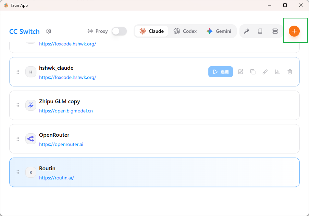Image resolution: width=309 pixels, height=216 pixels.
Task: Switch to the Gemini tab
Action: 219,31
